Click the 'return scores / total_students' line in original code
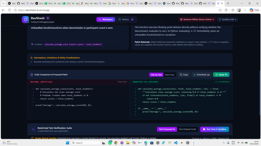This screenshot has width=261, height=146. click(57, 99)
